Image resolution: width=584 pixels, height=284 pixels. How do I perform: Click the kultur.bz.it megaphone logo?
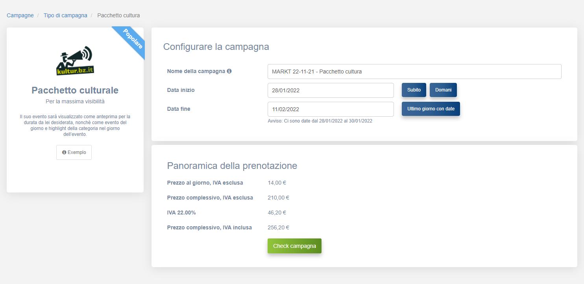[75, 61]
